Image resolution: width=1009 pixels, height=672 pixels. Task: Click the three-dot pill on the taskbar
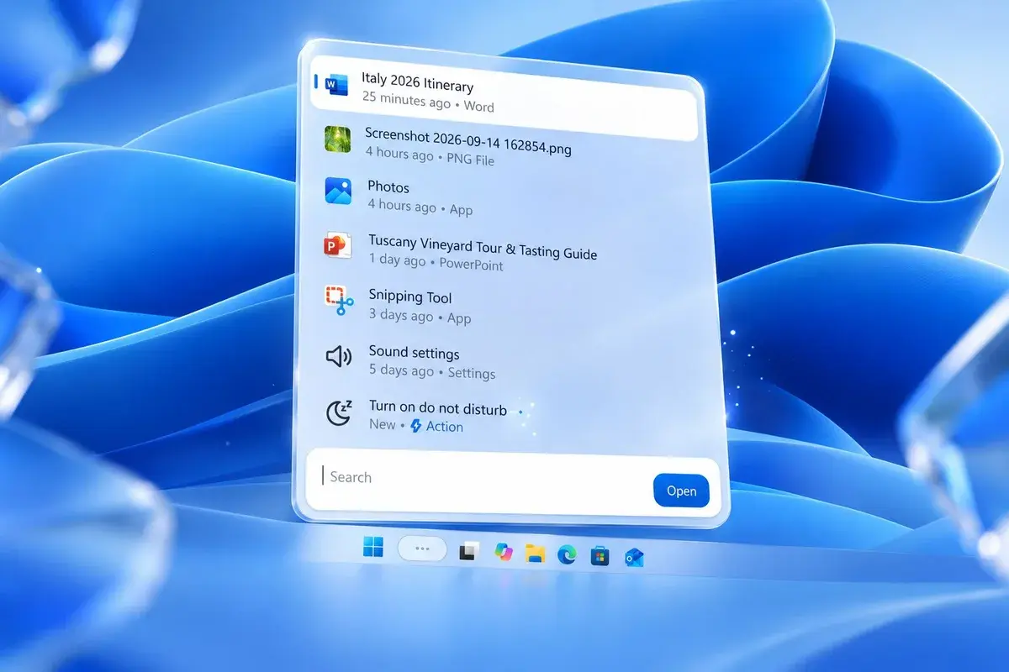(x=423, y=549)
